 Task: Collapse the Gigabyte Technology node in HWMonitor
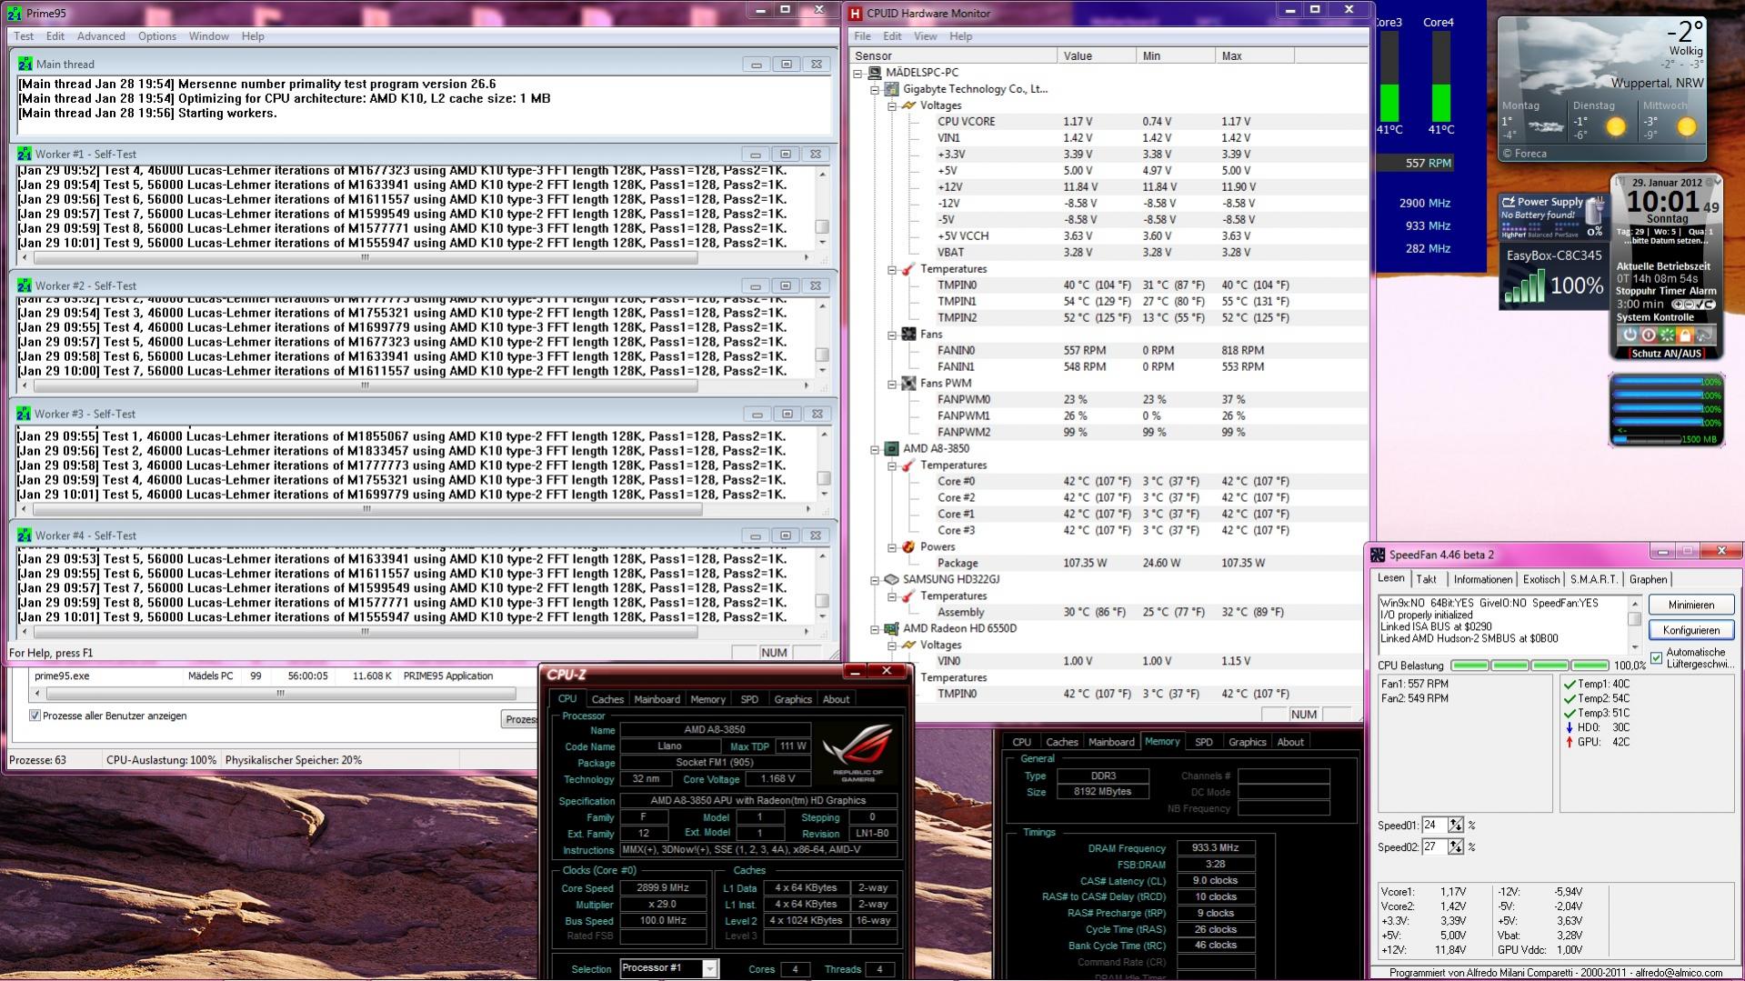click(x=875, y=89)
